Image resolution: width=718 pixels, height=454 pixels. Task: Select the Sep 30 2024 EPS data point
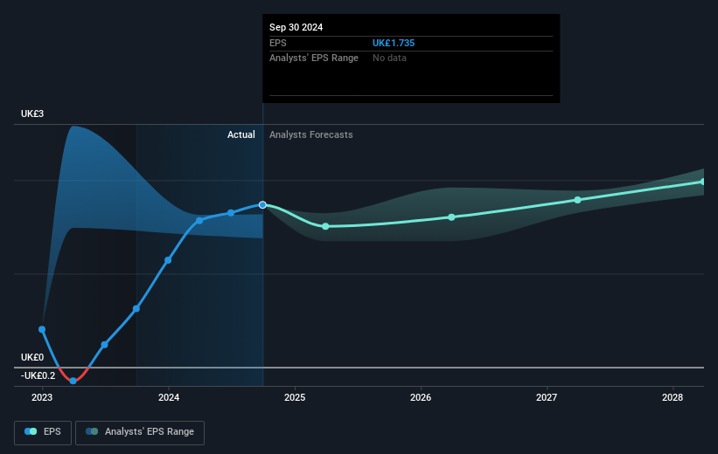(262, 205)
